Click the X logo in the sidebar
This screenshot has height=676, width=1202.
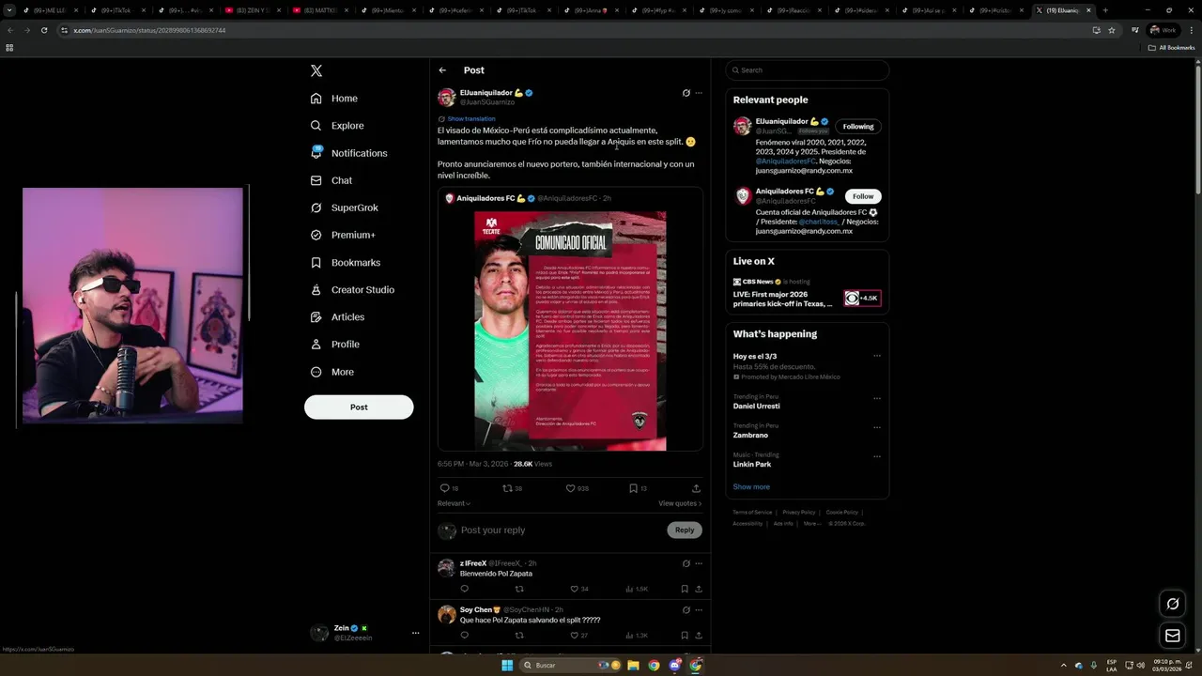coord(316,70)
